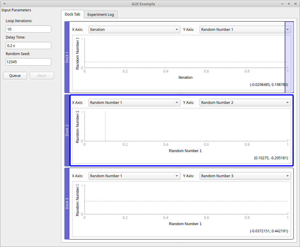Open Dock 2 X Axis dropdown

pos(134,103)
